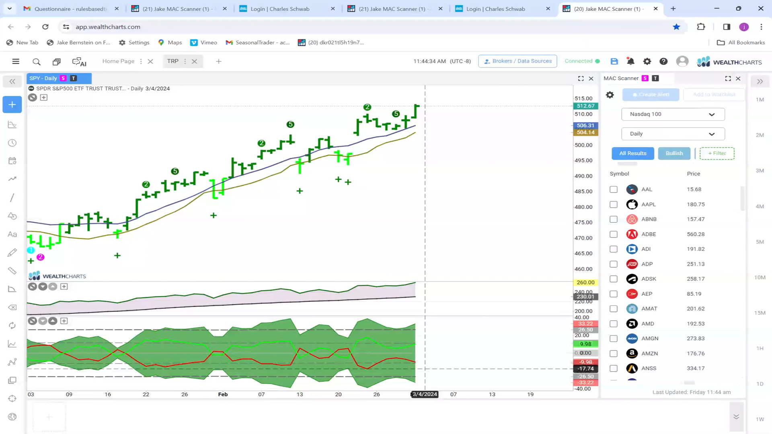Open the AMGN row symbol
Screen dimensions: 772x434
coord(650,338)
